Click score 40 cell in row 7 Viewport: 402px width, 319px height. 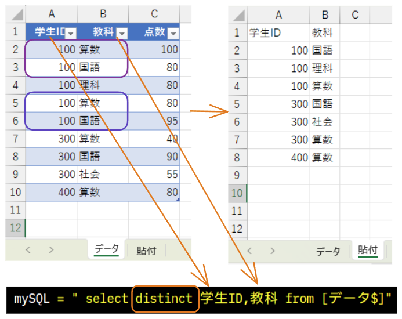154,139
